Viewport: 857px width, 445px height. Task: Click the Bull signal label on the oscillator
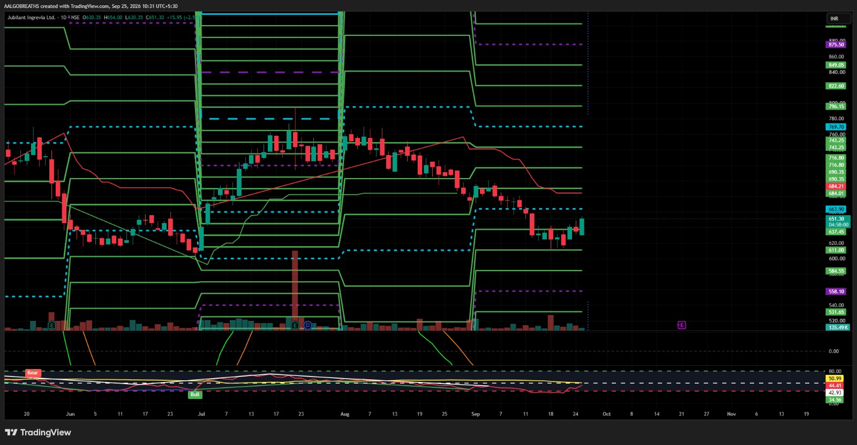click(x=195, y=394)
